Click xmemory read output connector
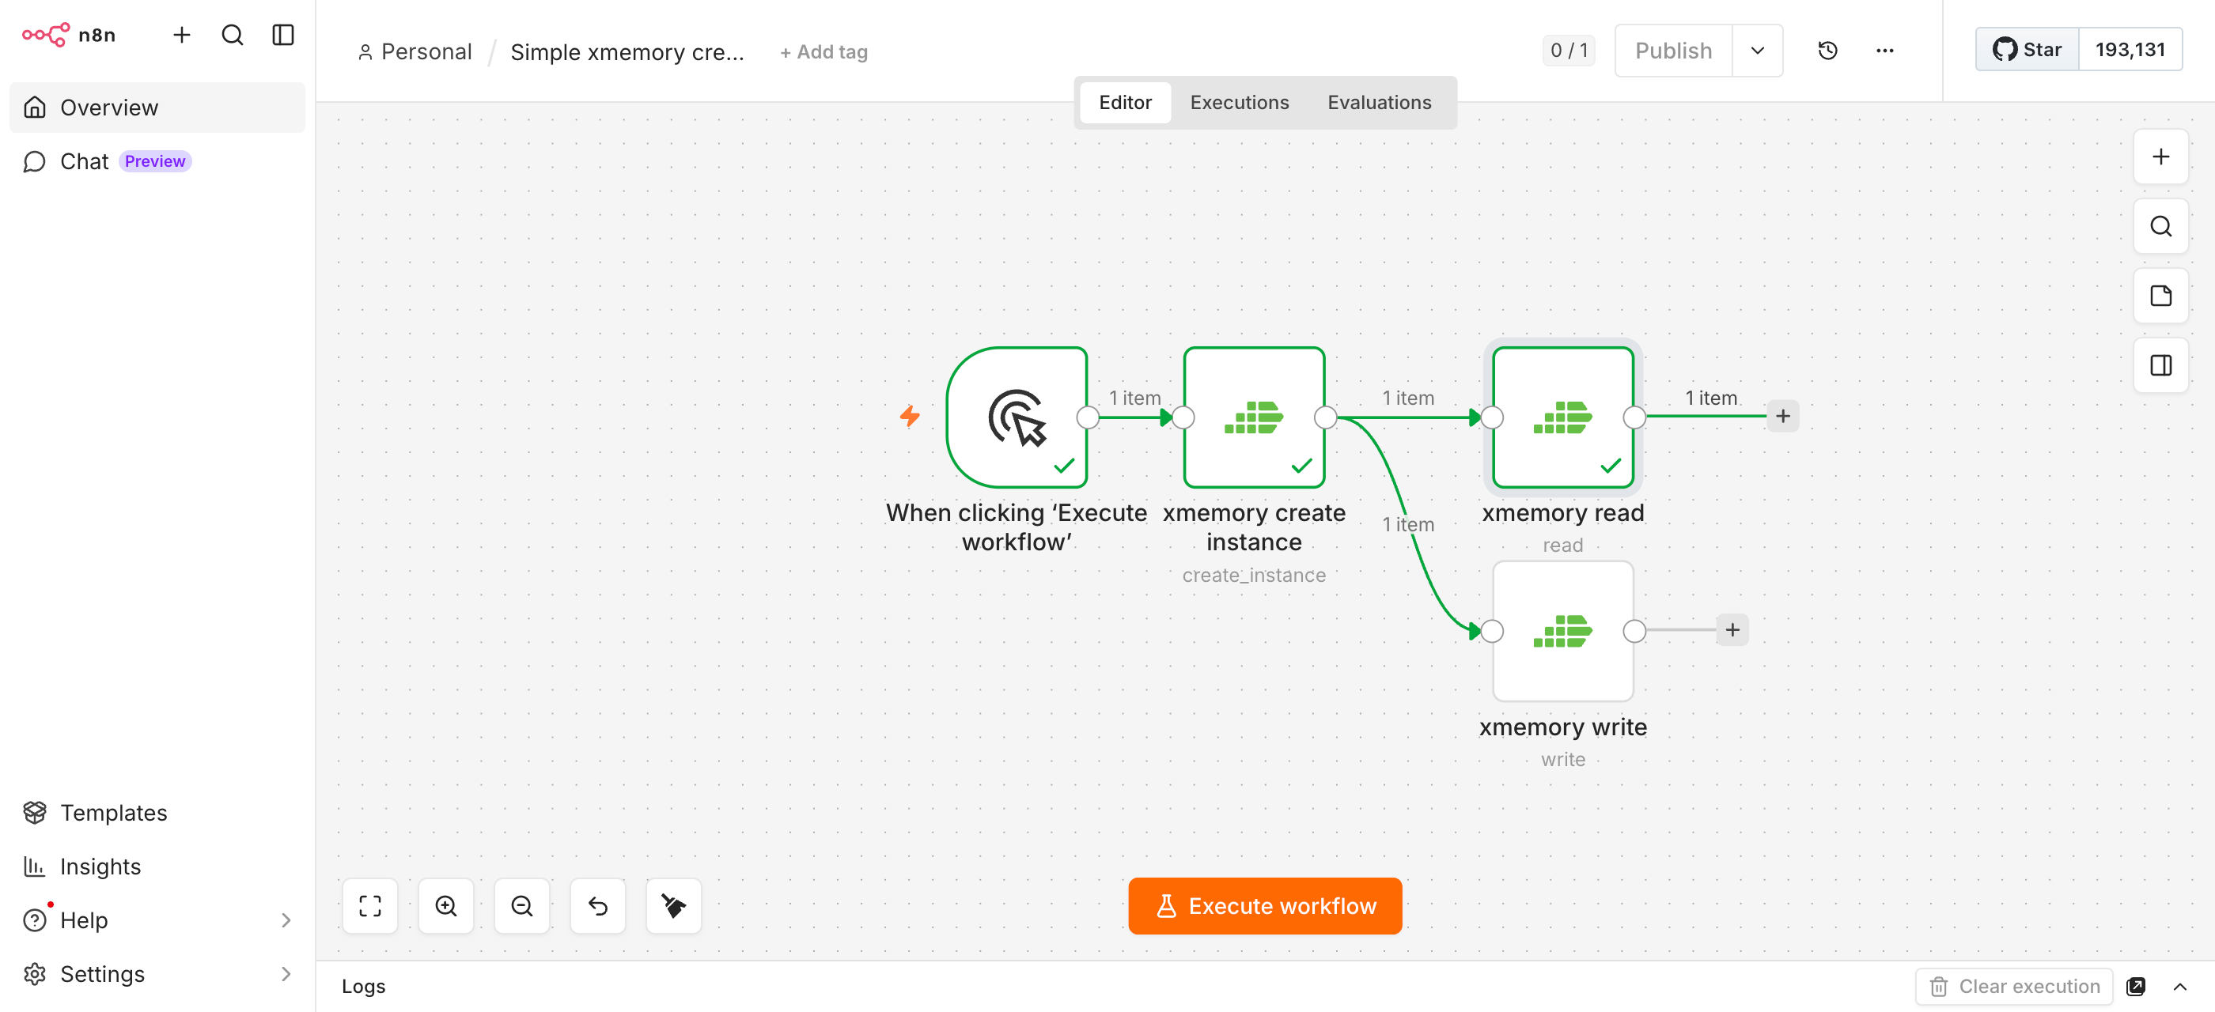2215x1012 pixels. click(x=1634, y=417)
